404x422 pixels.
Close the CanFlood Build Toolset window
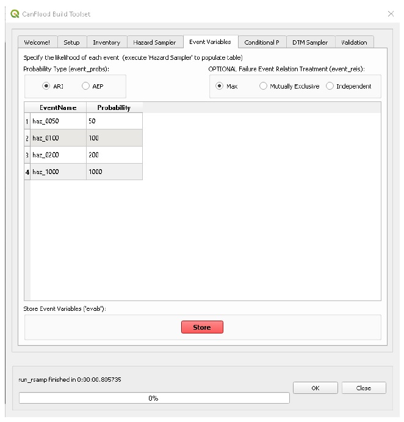point(391,13)
